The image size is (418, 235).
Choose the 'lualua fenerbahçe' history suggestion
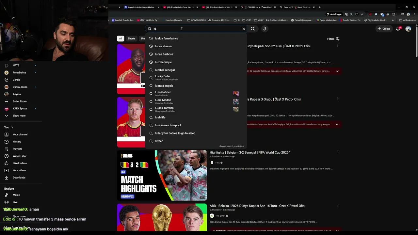196,39
